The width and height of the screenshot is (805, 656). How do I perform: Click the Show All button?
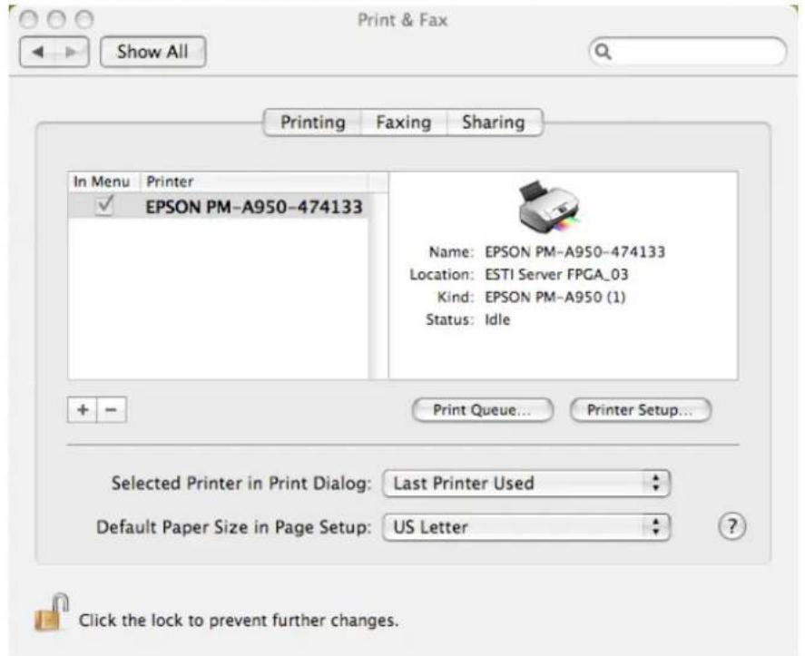[x=153, y=52]
